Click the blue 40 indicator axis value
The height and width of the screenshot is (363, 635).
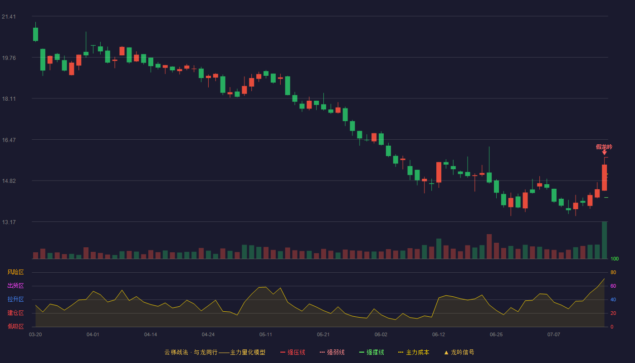pyautogui.click(x=613, y=299)
